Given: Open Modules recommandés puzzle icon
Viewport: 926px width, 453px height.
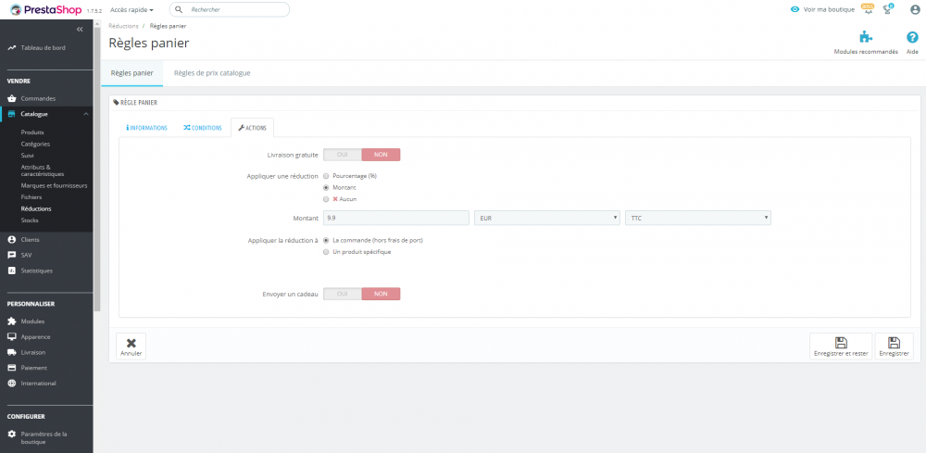Looking at the screenshot, I should 866,37.
